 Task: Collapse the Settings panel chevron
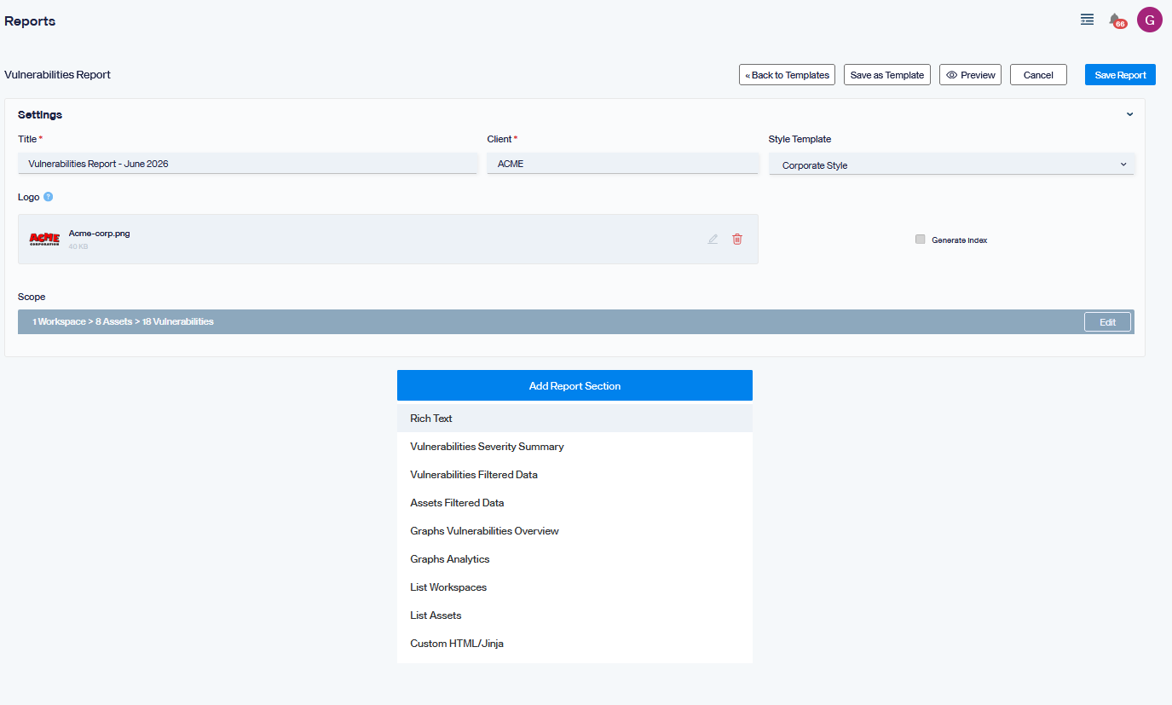pyautogui.click(x=1129, y=114)
